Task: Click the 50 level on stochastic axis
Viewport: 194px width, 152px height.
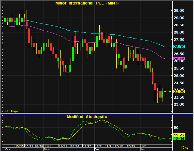Action: point(176,128)
